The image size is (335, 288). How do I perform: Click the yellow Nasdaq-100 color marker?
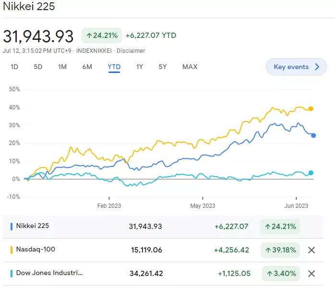click(12, 250)
